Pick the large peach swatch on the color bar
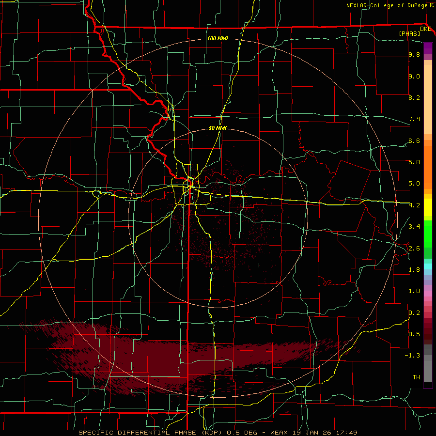This screenshot has width=436, height=436. (x=428, y=99)
